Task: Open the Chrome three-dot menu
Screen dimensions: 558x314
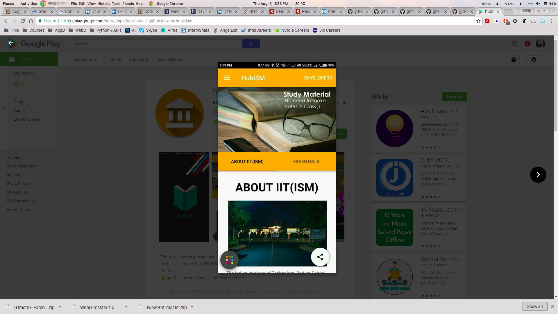Action: pyautogui.click(x=552, y=21)
